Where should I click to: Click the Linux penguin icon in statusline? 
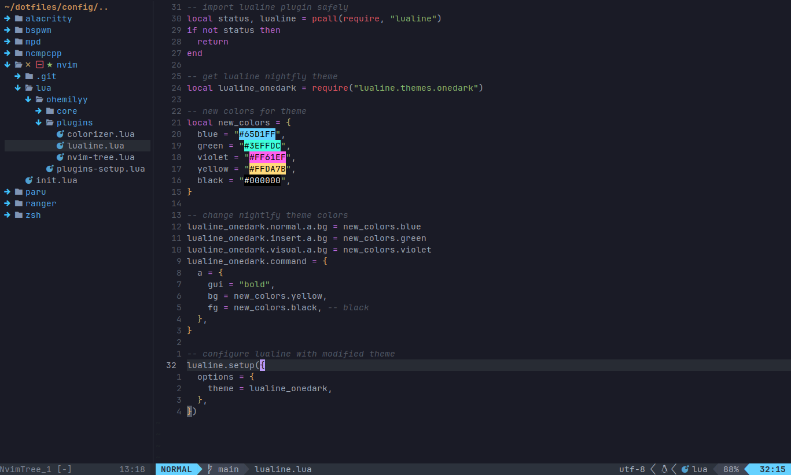click(664, 469)
